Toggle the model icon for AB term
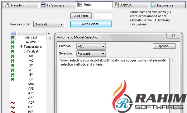Image resolution: width=187 pixels, height=113 pixels. coord(13,56)
